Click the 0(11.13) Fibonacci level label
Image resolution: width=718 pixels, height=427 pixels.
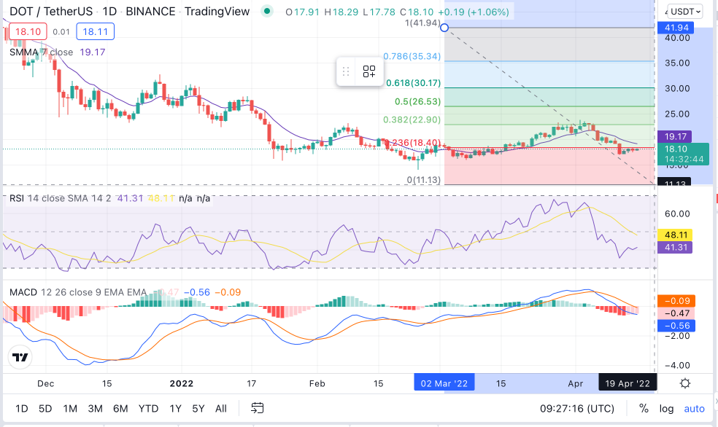[423, 180]
